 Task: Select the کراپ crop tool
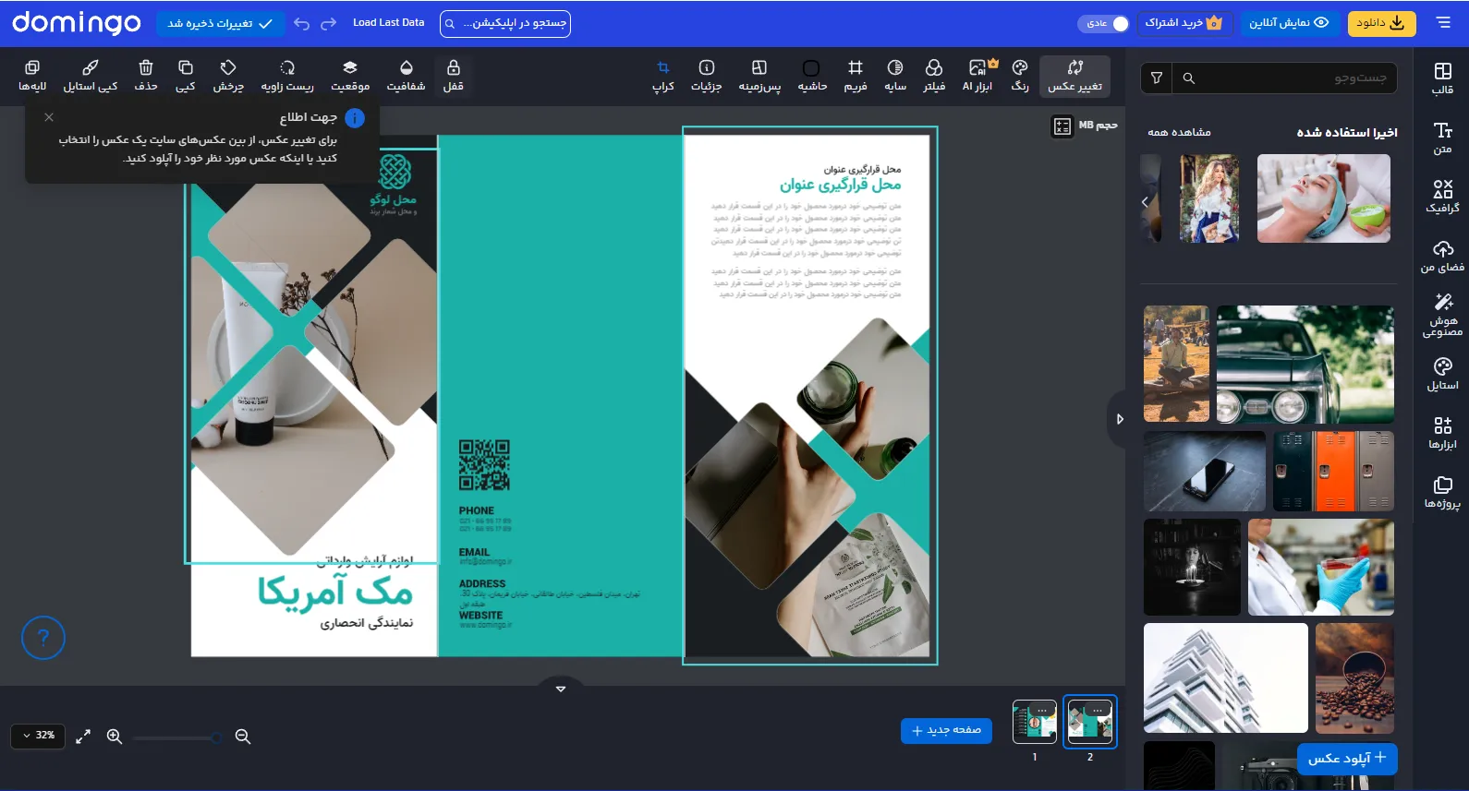point(663,76)
